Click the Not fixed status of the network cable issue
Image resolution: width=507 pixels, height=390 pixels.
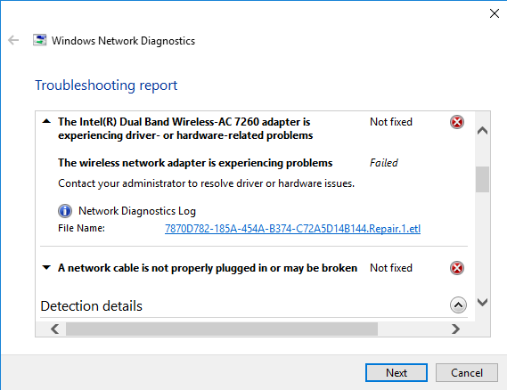(x=391, y=268)
